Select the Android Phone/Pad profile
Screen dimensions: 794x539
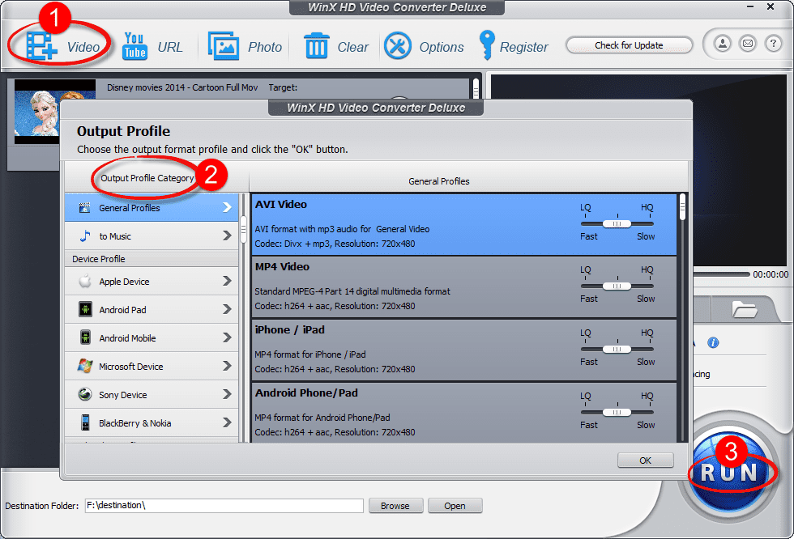click(463, 413)
